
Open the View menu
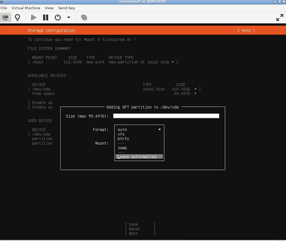point(49,8)
